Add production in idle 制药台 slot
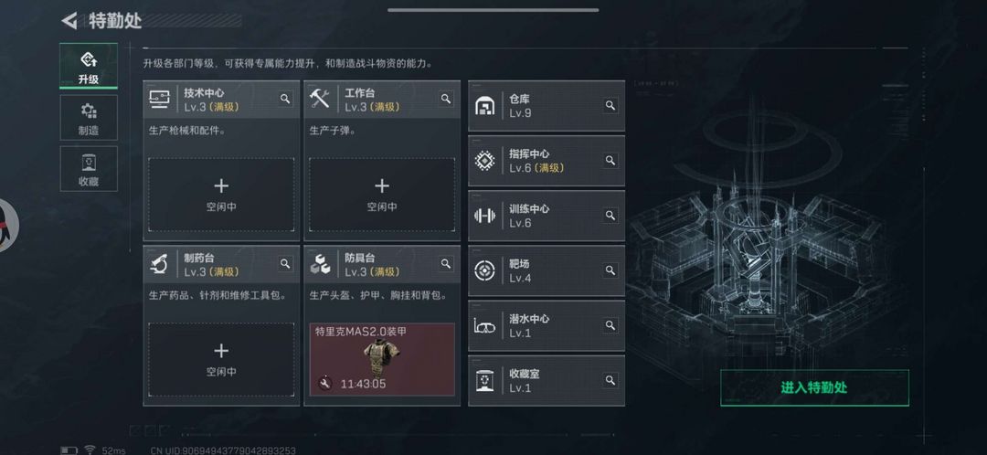This screenshot has height=455, width=987. click(221, 359)
